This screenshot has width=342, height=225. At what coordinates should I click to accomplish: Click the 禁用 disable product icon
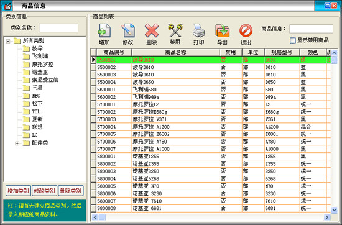(x=175, y=30)
